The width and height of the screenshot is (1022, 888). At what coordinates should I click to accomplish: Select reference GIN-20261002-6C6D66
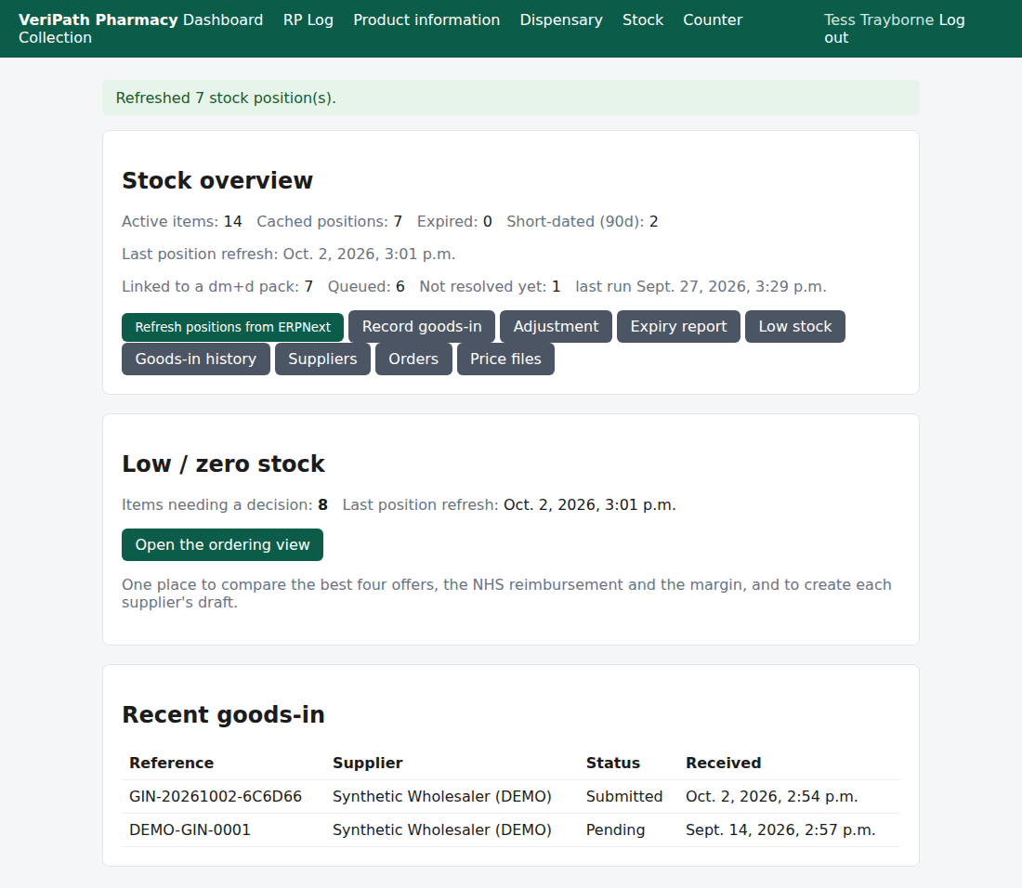click(x=216, y=797)
